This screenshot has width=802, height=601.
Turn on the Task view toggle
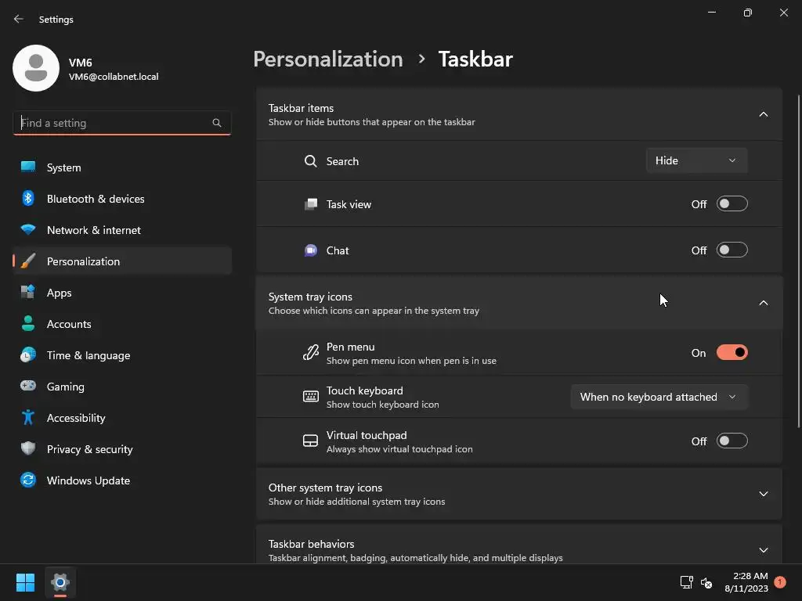point(732,204)
